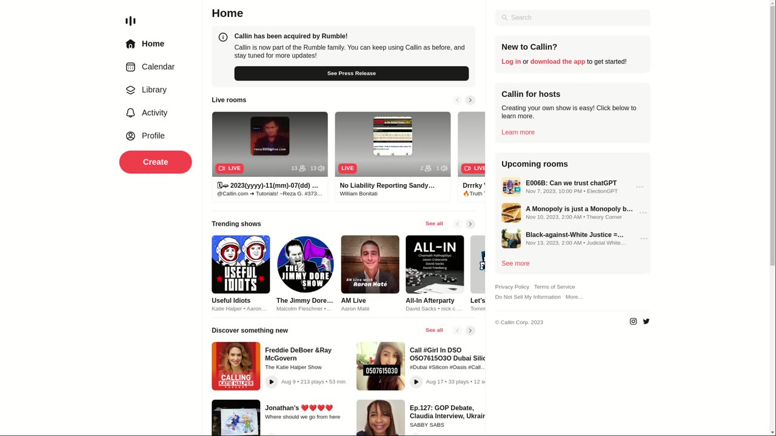
Task: Click the search magnifier icon
Action: tap(504, 18)
